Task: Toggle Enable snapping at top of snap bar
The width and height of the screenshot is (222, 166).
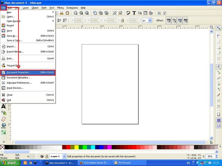Action: click(x=219, y=28)
